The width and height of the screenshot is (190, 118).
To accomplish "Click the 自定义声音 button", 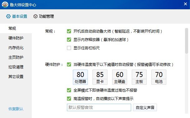I will 145,107.
